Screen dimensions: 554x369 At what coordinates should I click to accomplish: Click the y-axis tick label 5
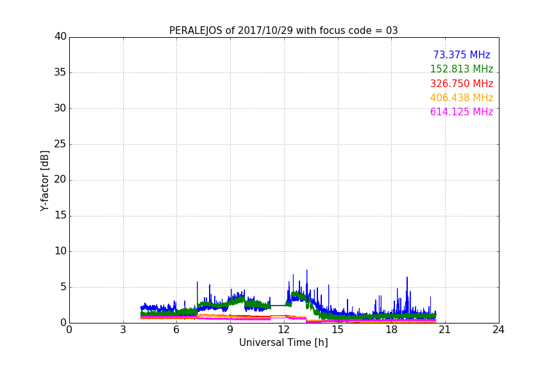63,287
